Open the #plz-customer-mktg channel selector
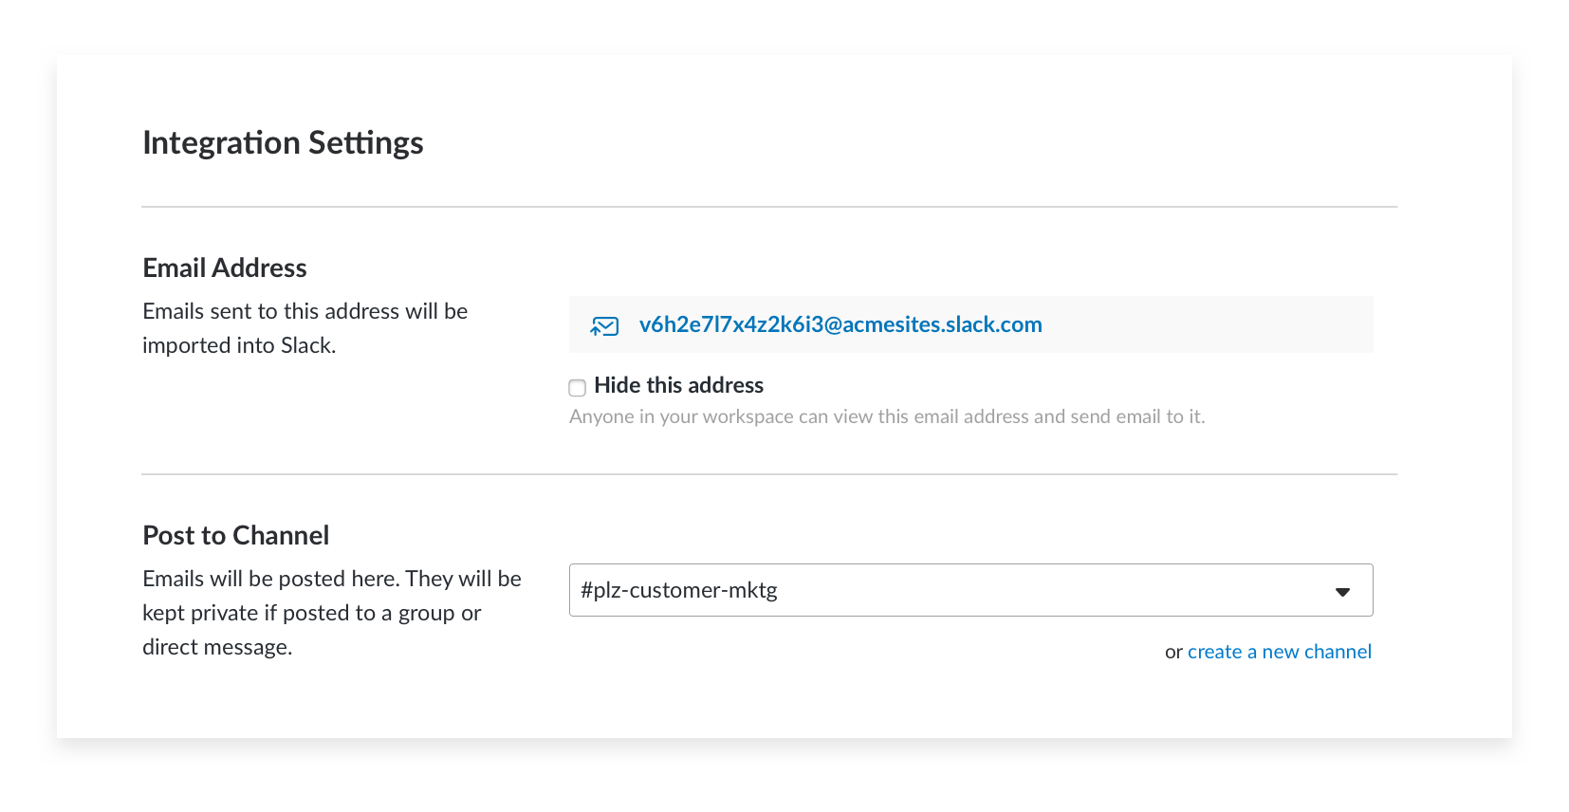 tap(970, 590)
